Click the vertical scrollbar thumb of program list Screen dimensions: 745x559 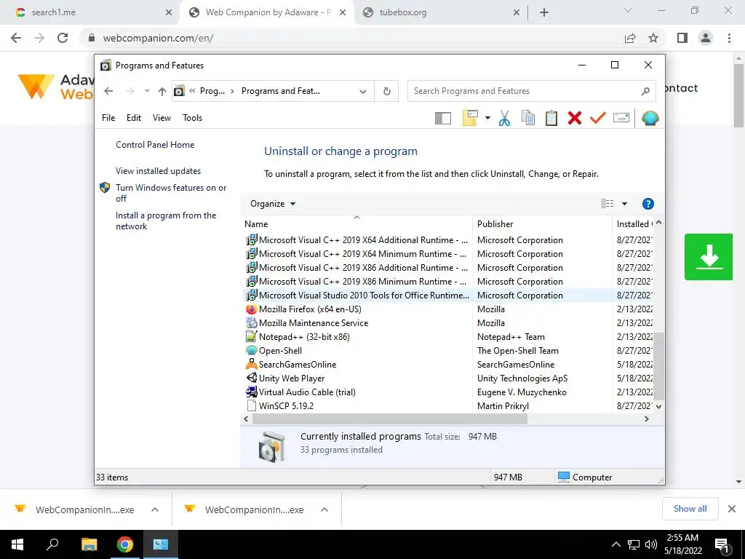658,365
